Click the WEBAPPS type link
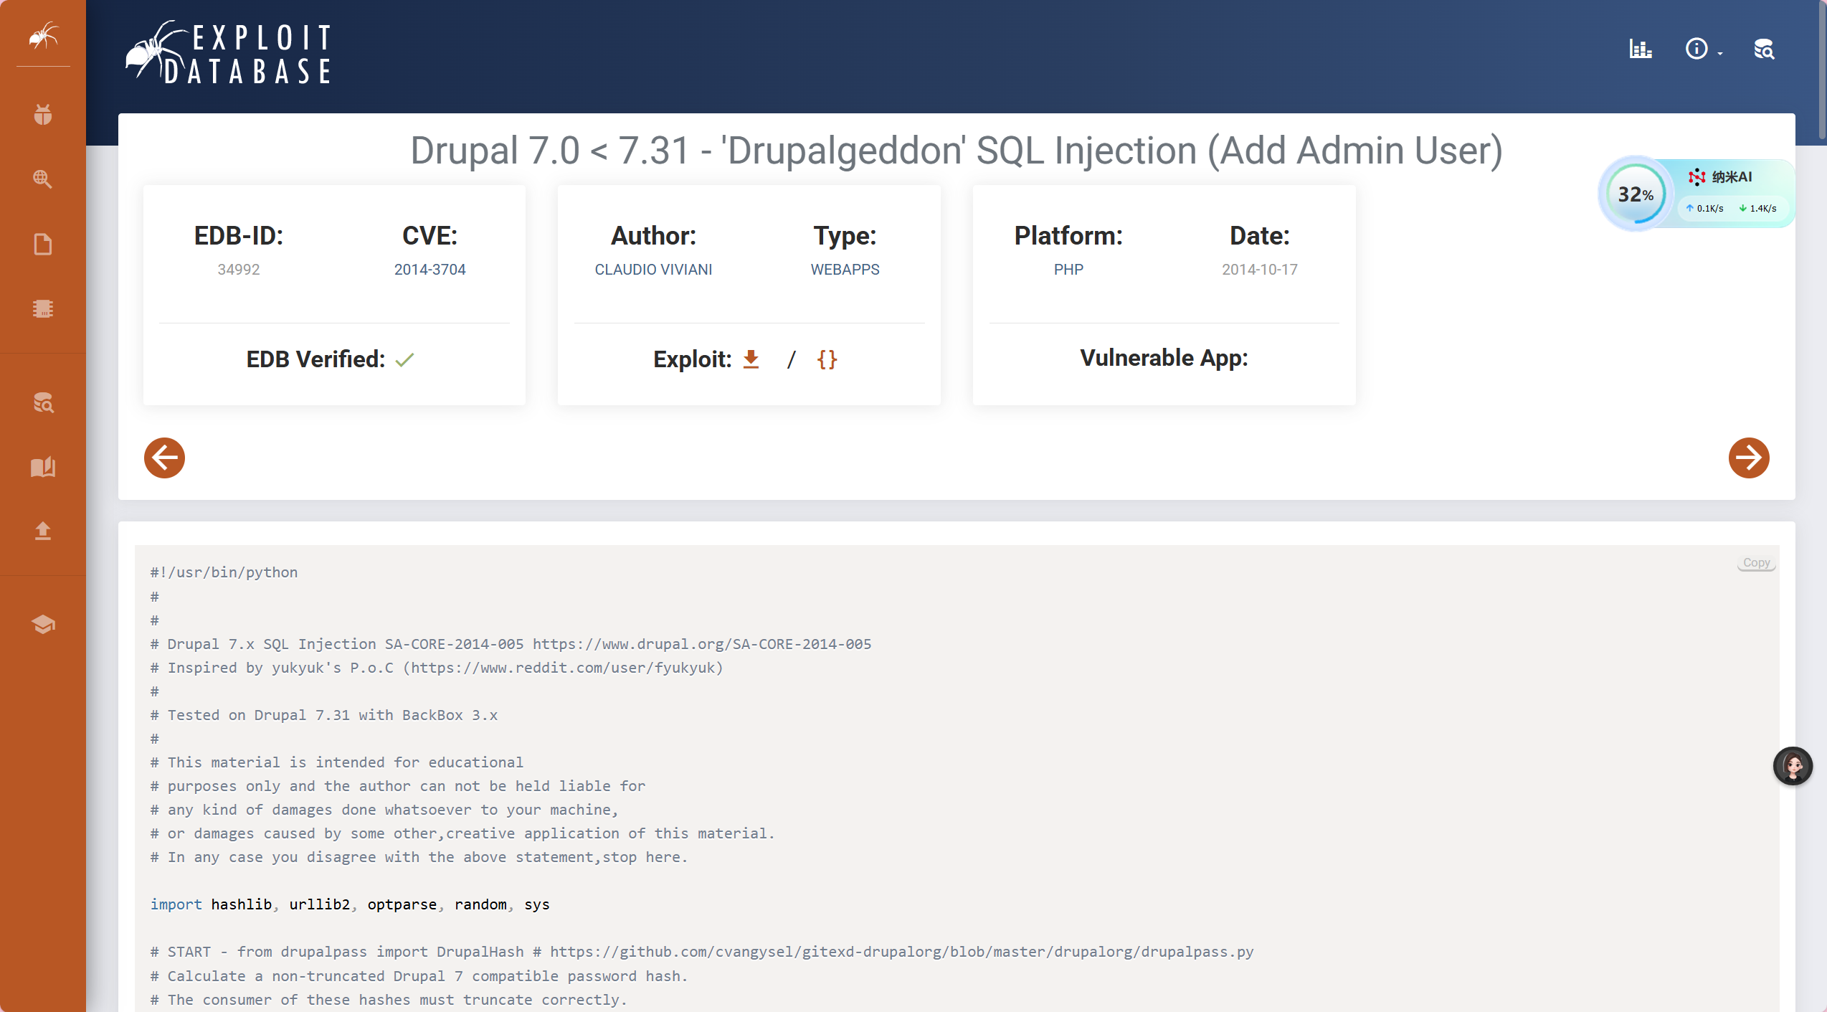This screenshot has height=1012, width=1827. coord(845,270)
